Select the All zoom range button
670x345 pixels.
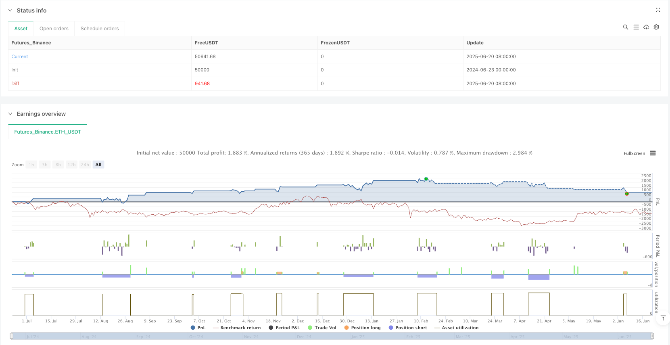coord(98,165)
